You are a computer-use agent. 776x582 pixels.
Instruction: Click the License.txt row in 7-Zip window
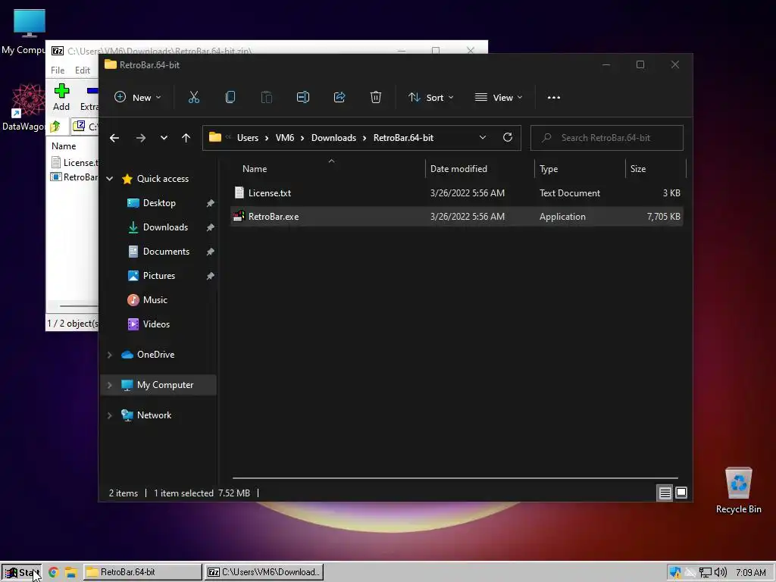(74, 162)
